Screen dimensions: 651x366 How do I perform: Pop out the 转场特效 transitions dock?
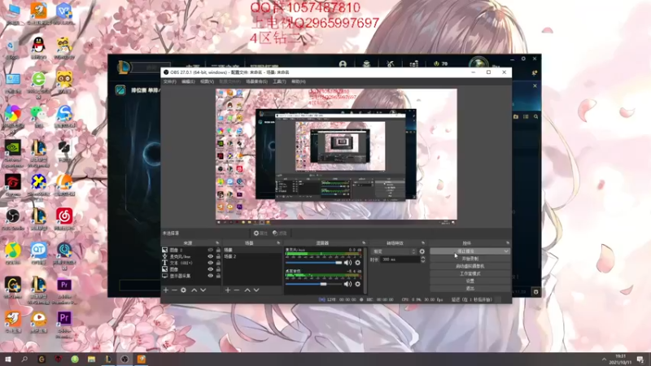point(423,242)
